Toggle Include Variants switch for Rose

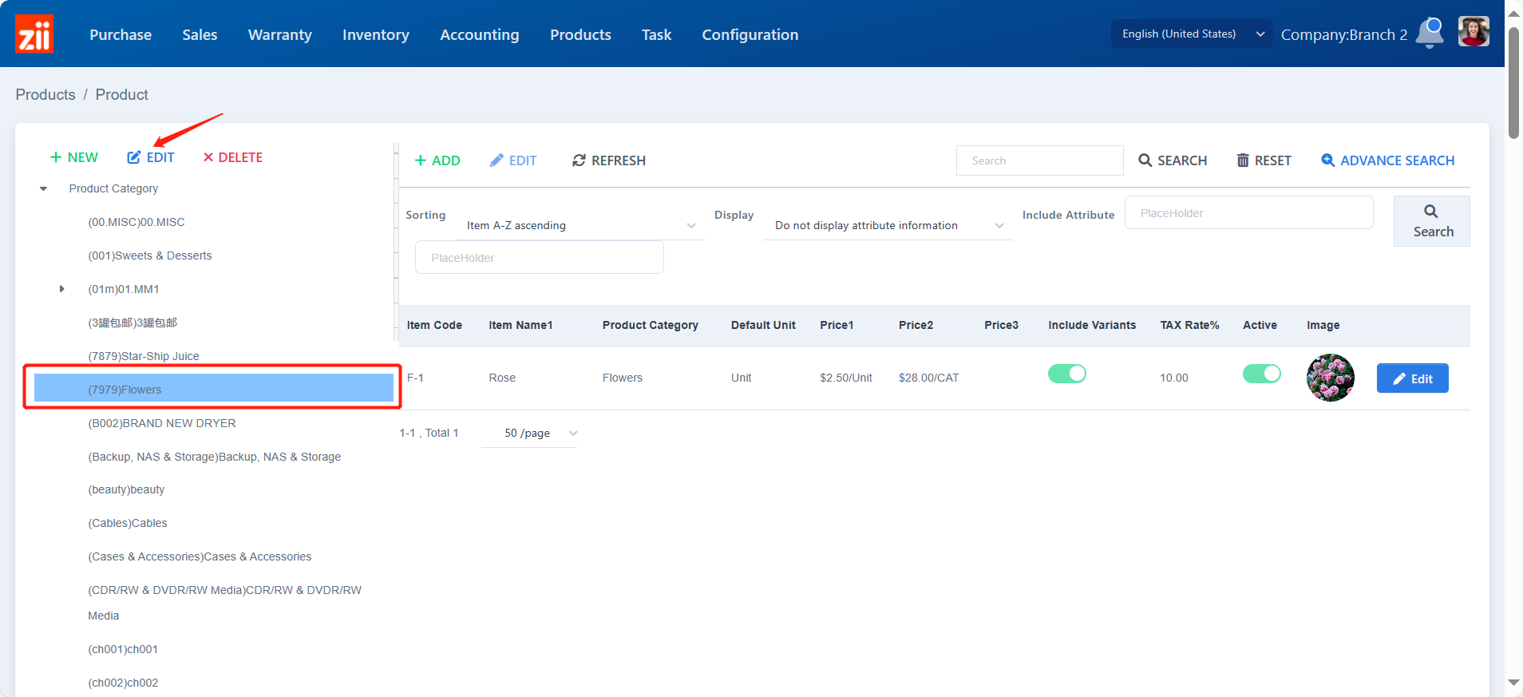[1066, 374]
